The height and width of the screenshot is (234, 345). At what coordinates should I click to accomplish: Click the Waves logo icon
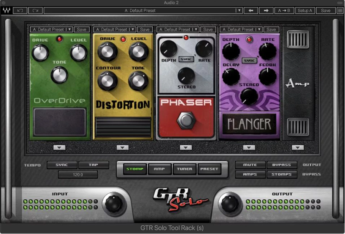pyautogui.click(x=6, y=10)
